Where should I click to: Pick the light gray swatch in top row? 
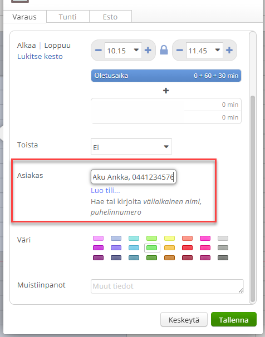coord(223,238)
